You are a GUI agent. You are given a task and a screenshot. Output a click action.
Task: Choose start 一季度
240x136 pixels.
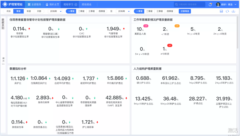[71, 11]
